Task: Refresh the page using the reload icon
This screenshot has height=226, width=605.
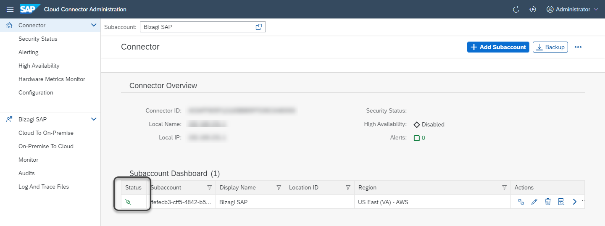Action: (516, 9)
